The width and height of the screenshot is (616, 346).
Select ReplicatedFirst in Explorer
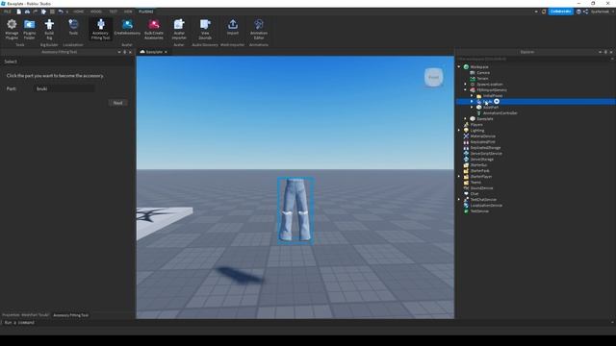[x=482, y=142]
